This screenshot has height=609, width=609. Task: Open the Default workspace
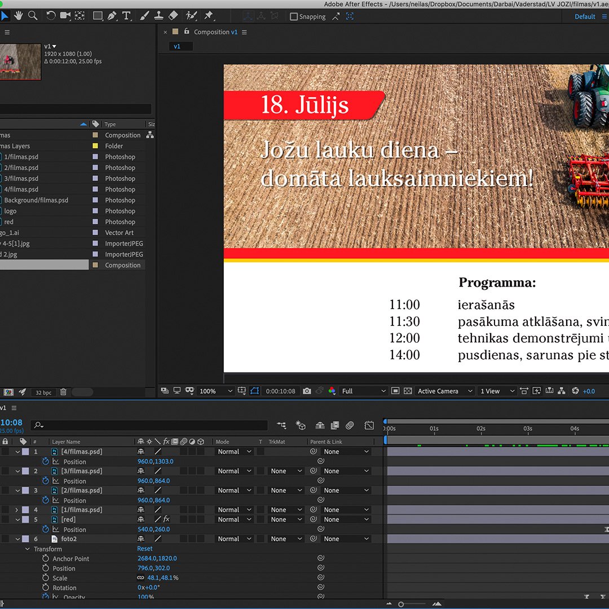[x=585, y=16]
